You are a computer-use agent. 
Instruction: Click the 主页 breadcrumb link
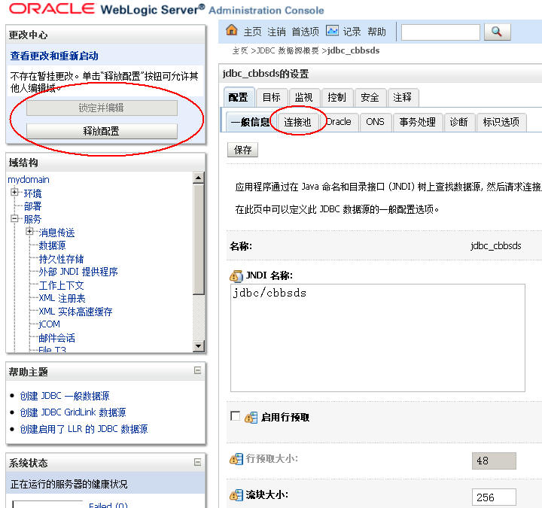pyautogui.click(x=240, y=51)
